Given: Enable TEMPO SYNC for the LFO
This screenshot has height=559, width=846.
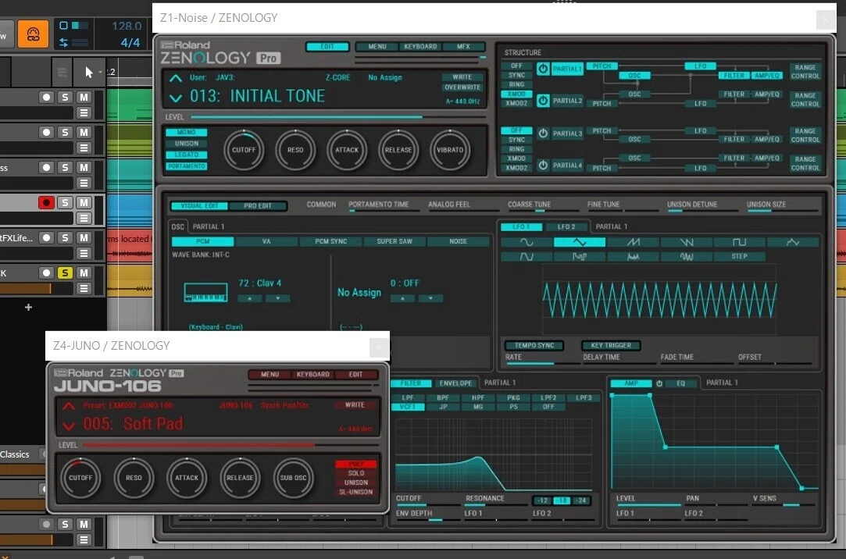Looking at the screenshot, I should click(x=534, y=346).
